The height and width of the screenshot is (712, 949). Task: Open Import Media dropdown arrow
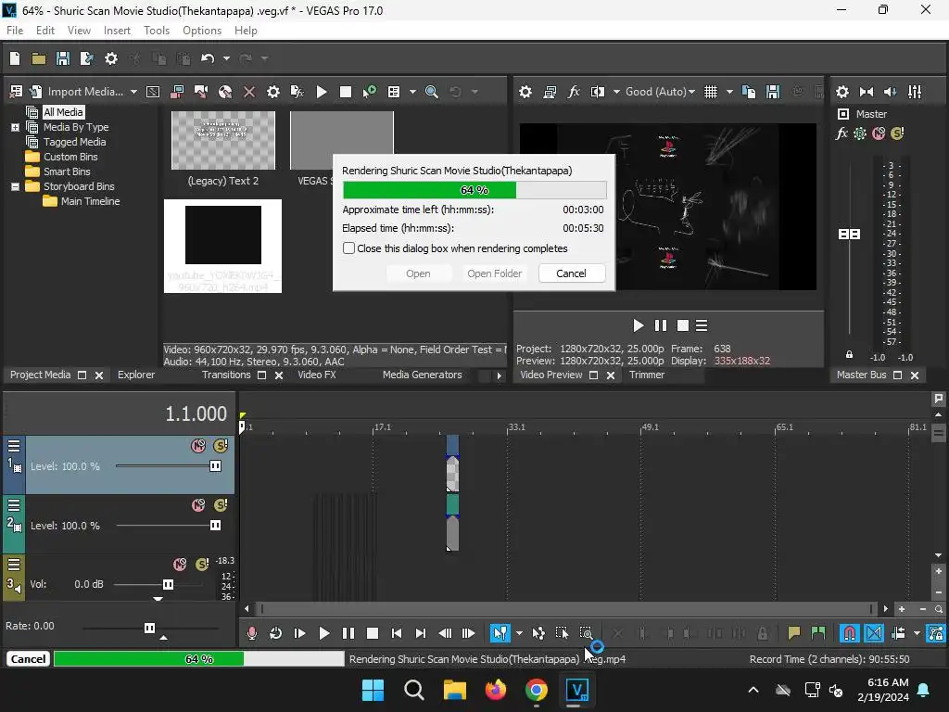(x=133, y=92)
